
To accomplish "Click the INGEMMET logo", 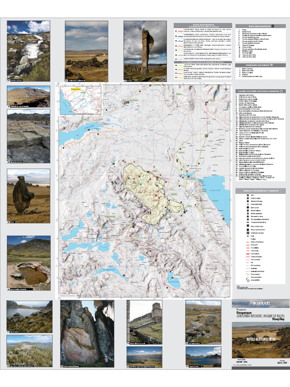I will pos(260,303).
